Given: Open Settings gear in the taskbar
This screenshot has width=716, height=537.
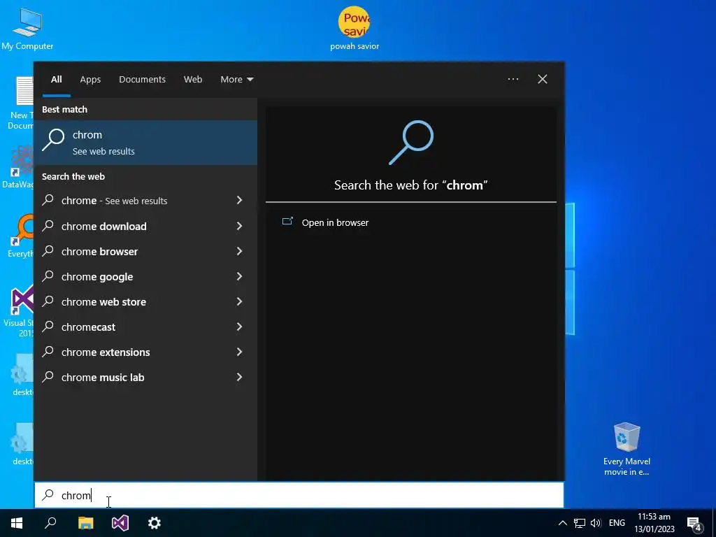Looking at the screenshot, I should tap(155, 523).
